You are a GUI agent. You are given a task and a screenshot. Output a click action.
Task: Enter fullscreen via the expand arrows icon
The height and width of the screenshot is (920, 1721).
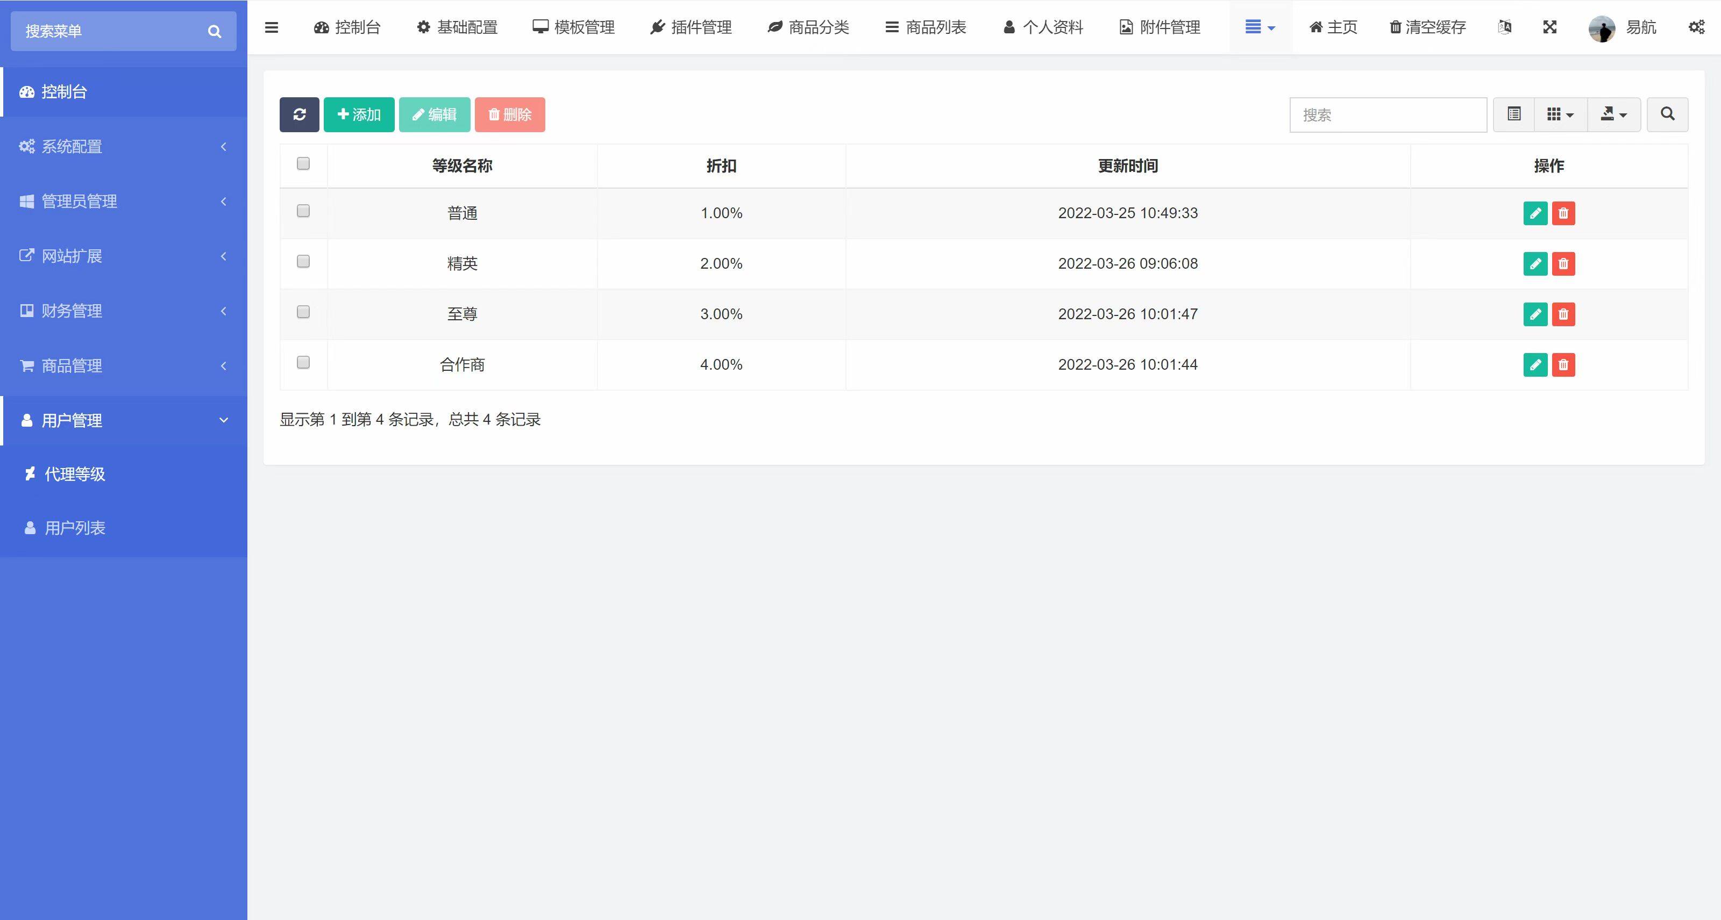1550,27
